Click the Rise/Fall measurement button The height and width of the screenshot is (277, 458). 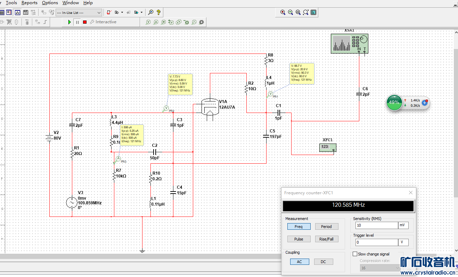click(326, 239)
